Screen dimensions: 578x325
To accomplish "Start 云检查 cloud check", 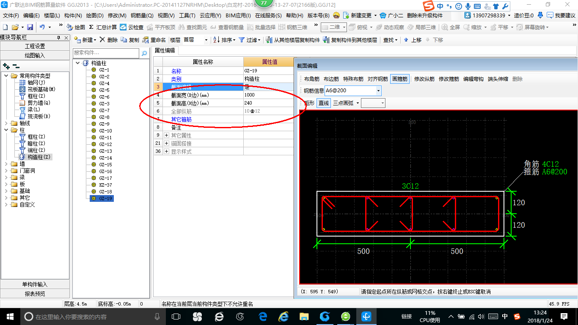I will pos(132,27).
